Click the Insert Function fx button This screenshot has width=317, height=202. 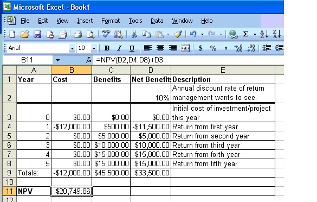click(88, 60)
